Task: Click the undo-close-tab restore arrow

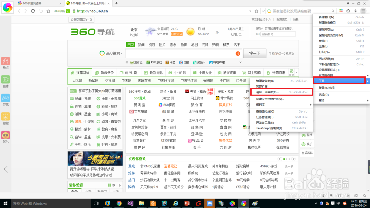Action: [41, 11]
